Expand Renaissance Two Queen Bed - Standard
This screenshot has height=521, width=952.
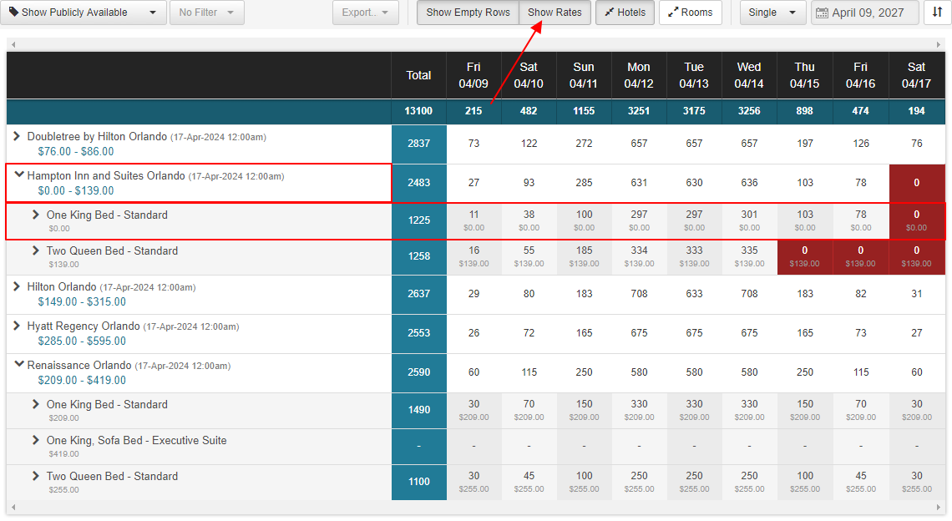click(36, 475)
